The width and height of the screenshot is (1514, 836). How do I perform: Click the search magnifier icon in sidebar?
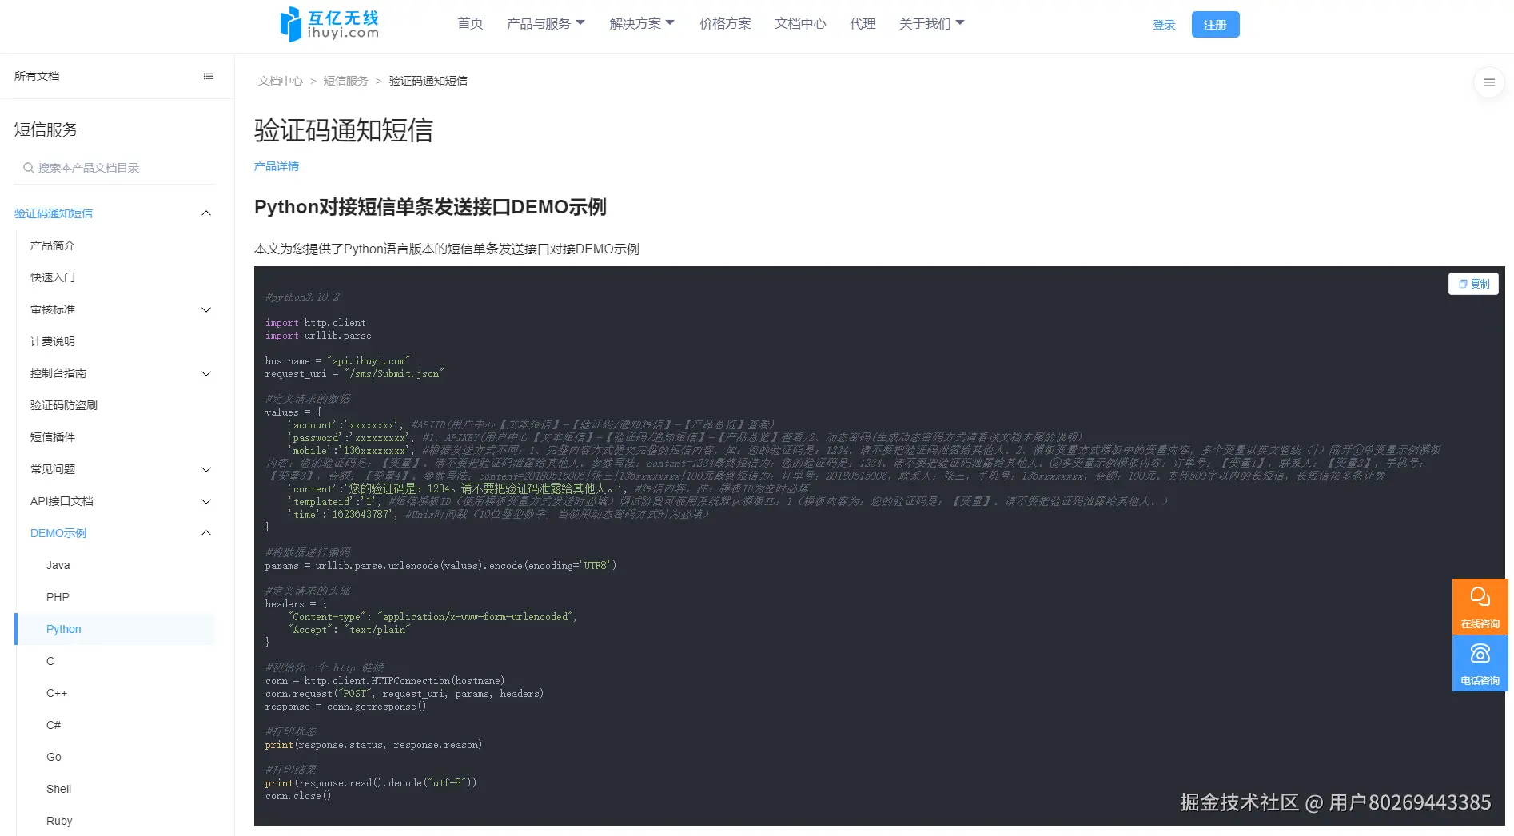(x=28, y=168)
